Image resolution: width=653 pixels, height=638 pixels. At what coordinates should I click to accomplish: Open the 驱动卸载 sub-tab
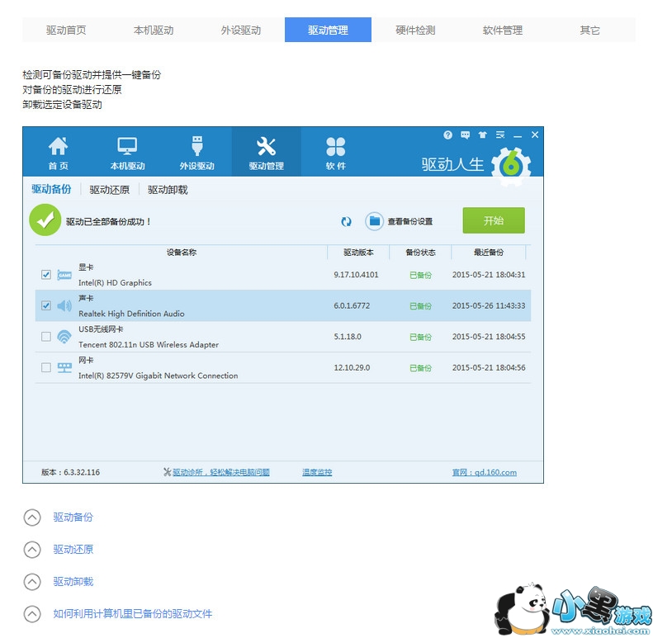pyautogui.click(x=168, y=190)
